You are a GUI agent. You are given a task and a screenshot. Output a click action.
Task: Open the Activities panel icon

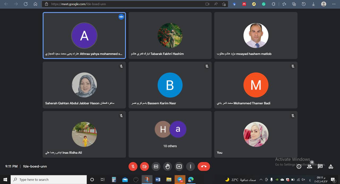(x=331, y=166)
